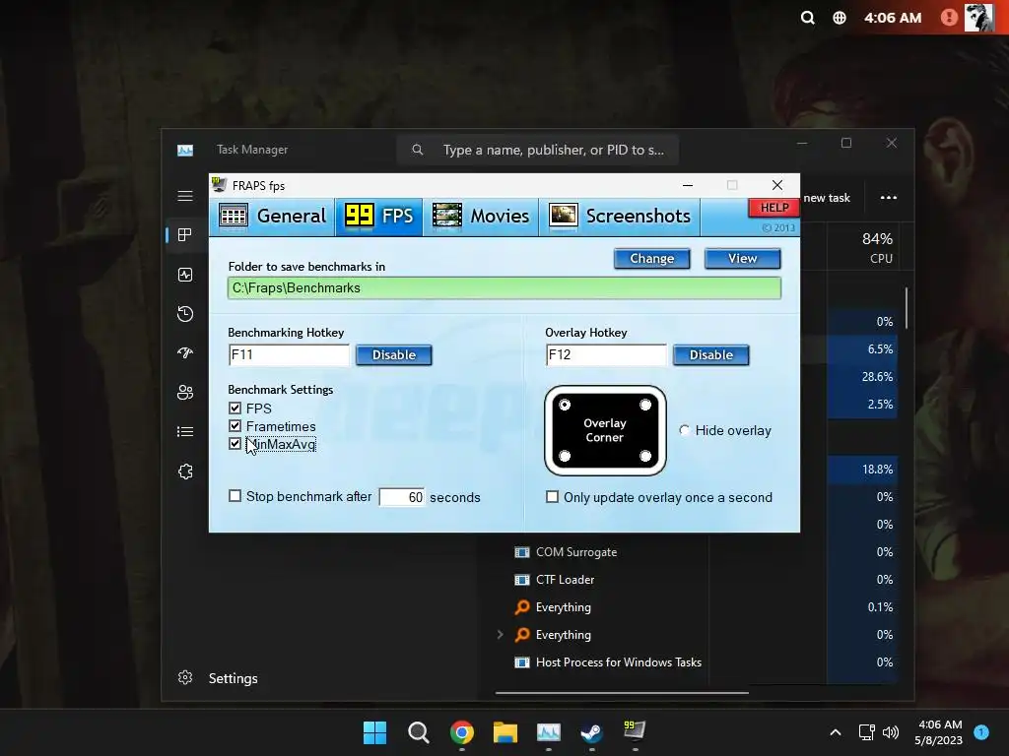Select top-right overlay corner

645,405
